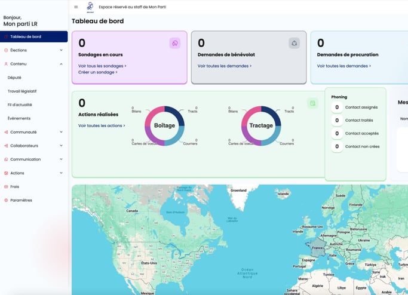408x295 pixels.
Task: Click the Contact traités count badge
Action: tap(337, 120)
